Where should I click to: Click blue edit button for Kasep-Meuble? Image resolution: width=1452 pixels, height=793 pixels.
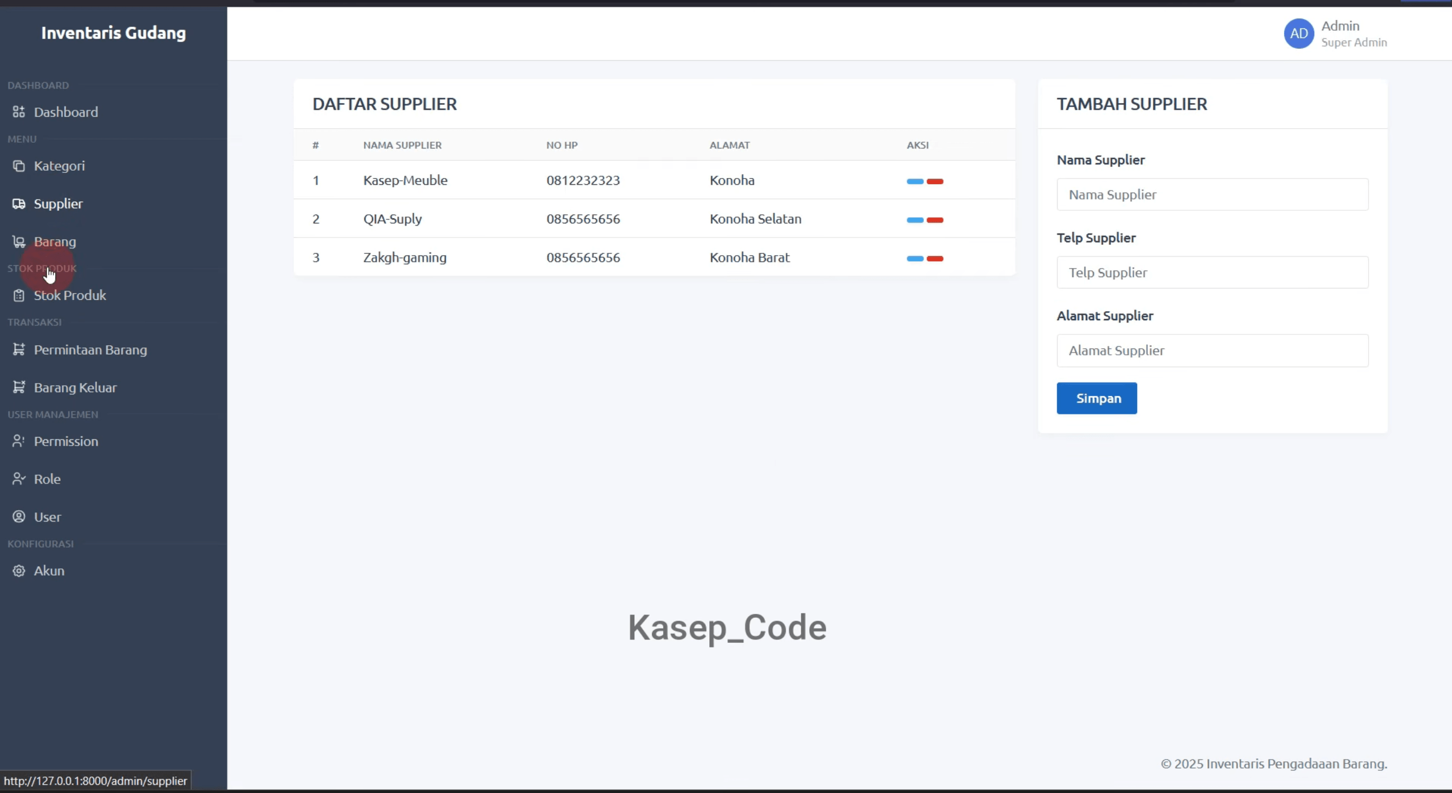click(x=915, y=181)
